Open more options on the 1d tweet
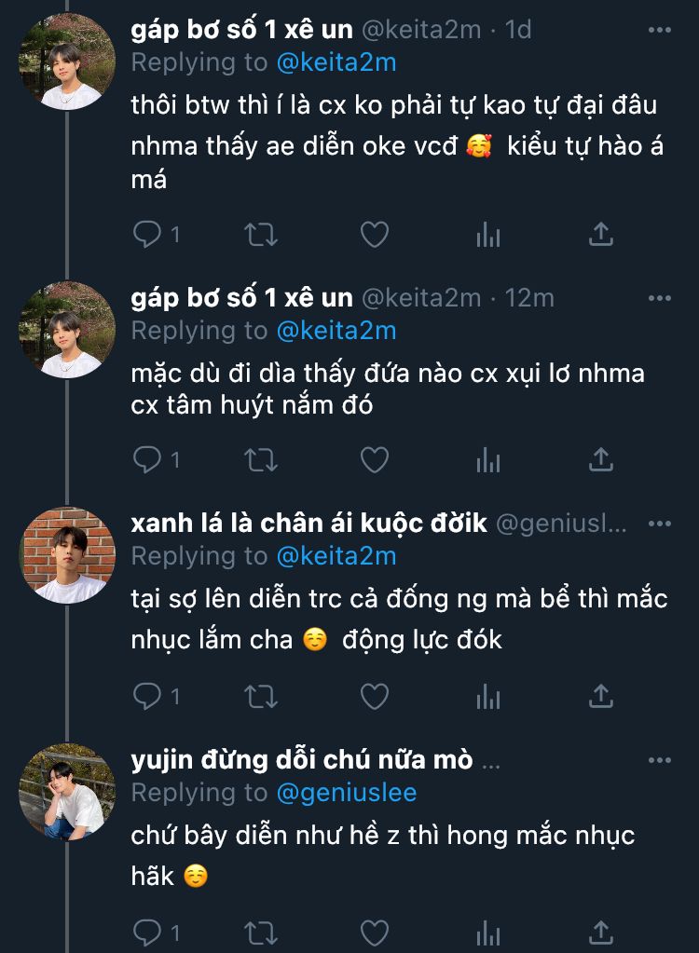The width and height of the screenshot is (699, 953). [x=659, y=30]
